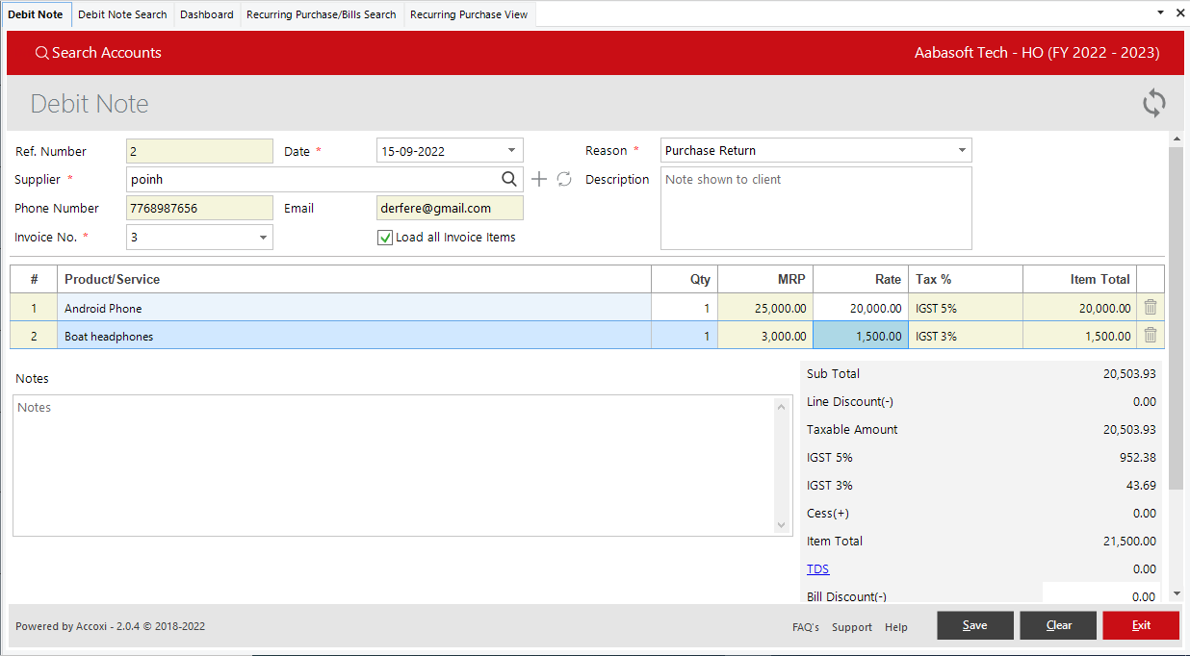Click the Bill Discount input field
Viewport: 1190px width, 656px height.
pyautogui.click(x=1101, y=595)
